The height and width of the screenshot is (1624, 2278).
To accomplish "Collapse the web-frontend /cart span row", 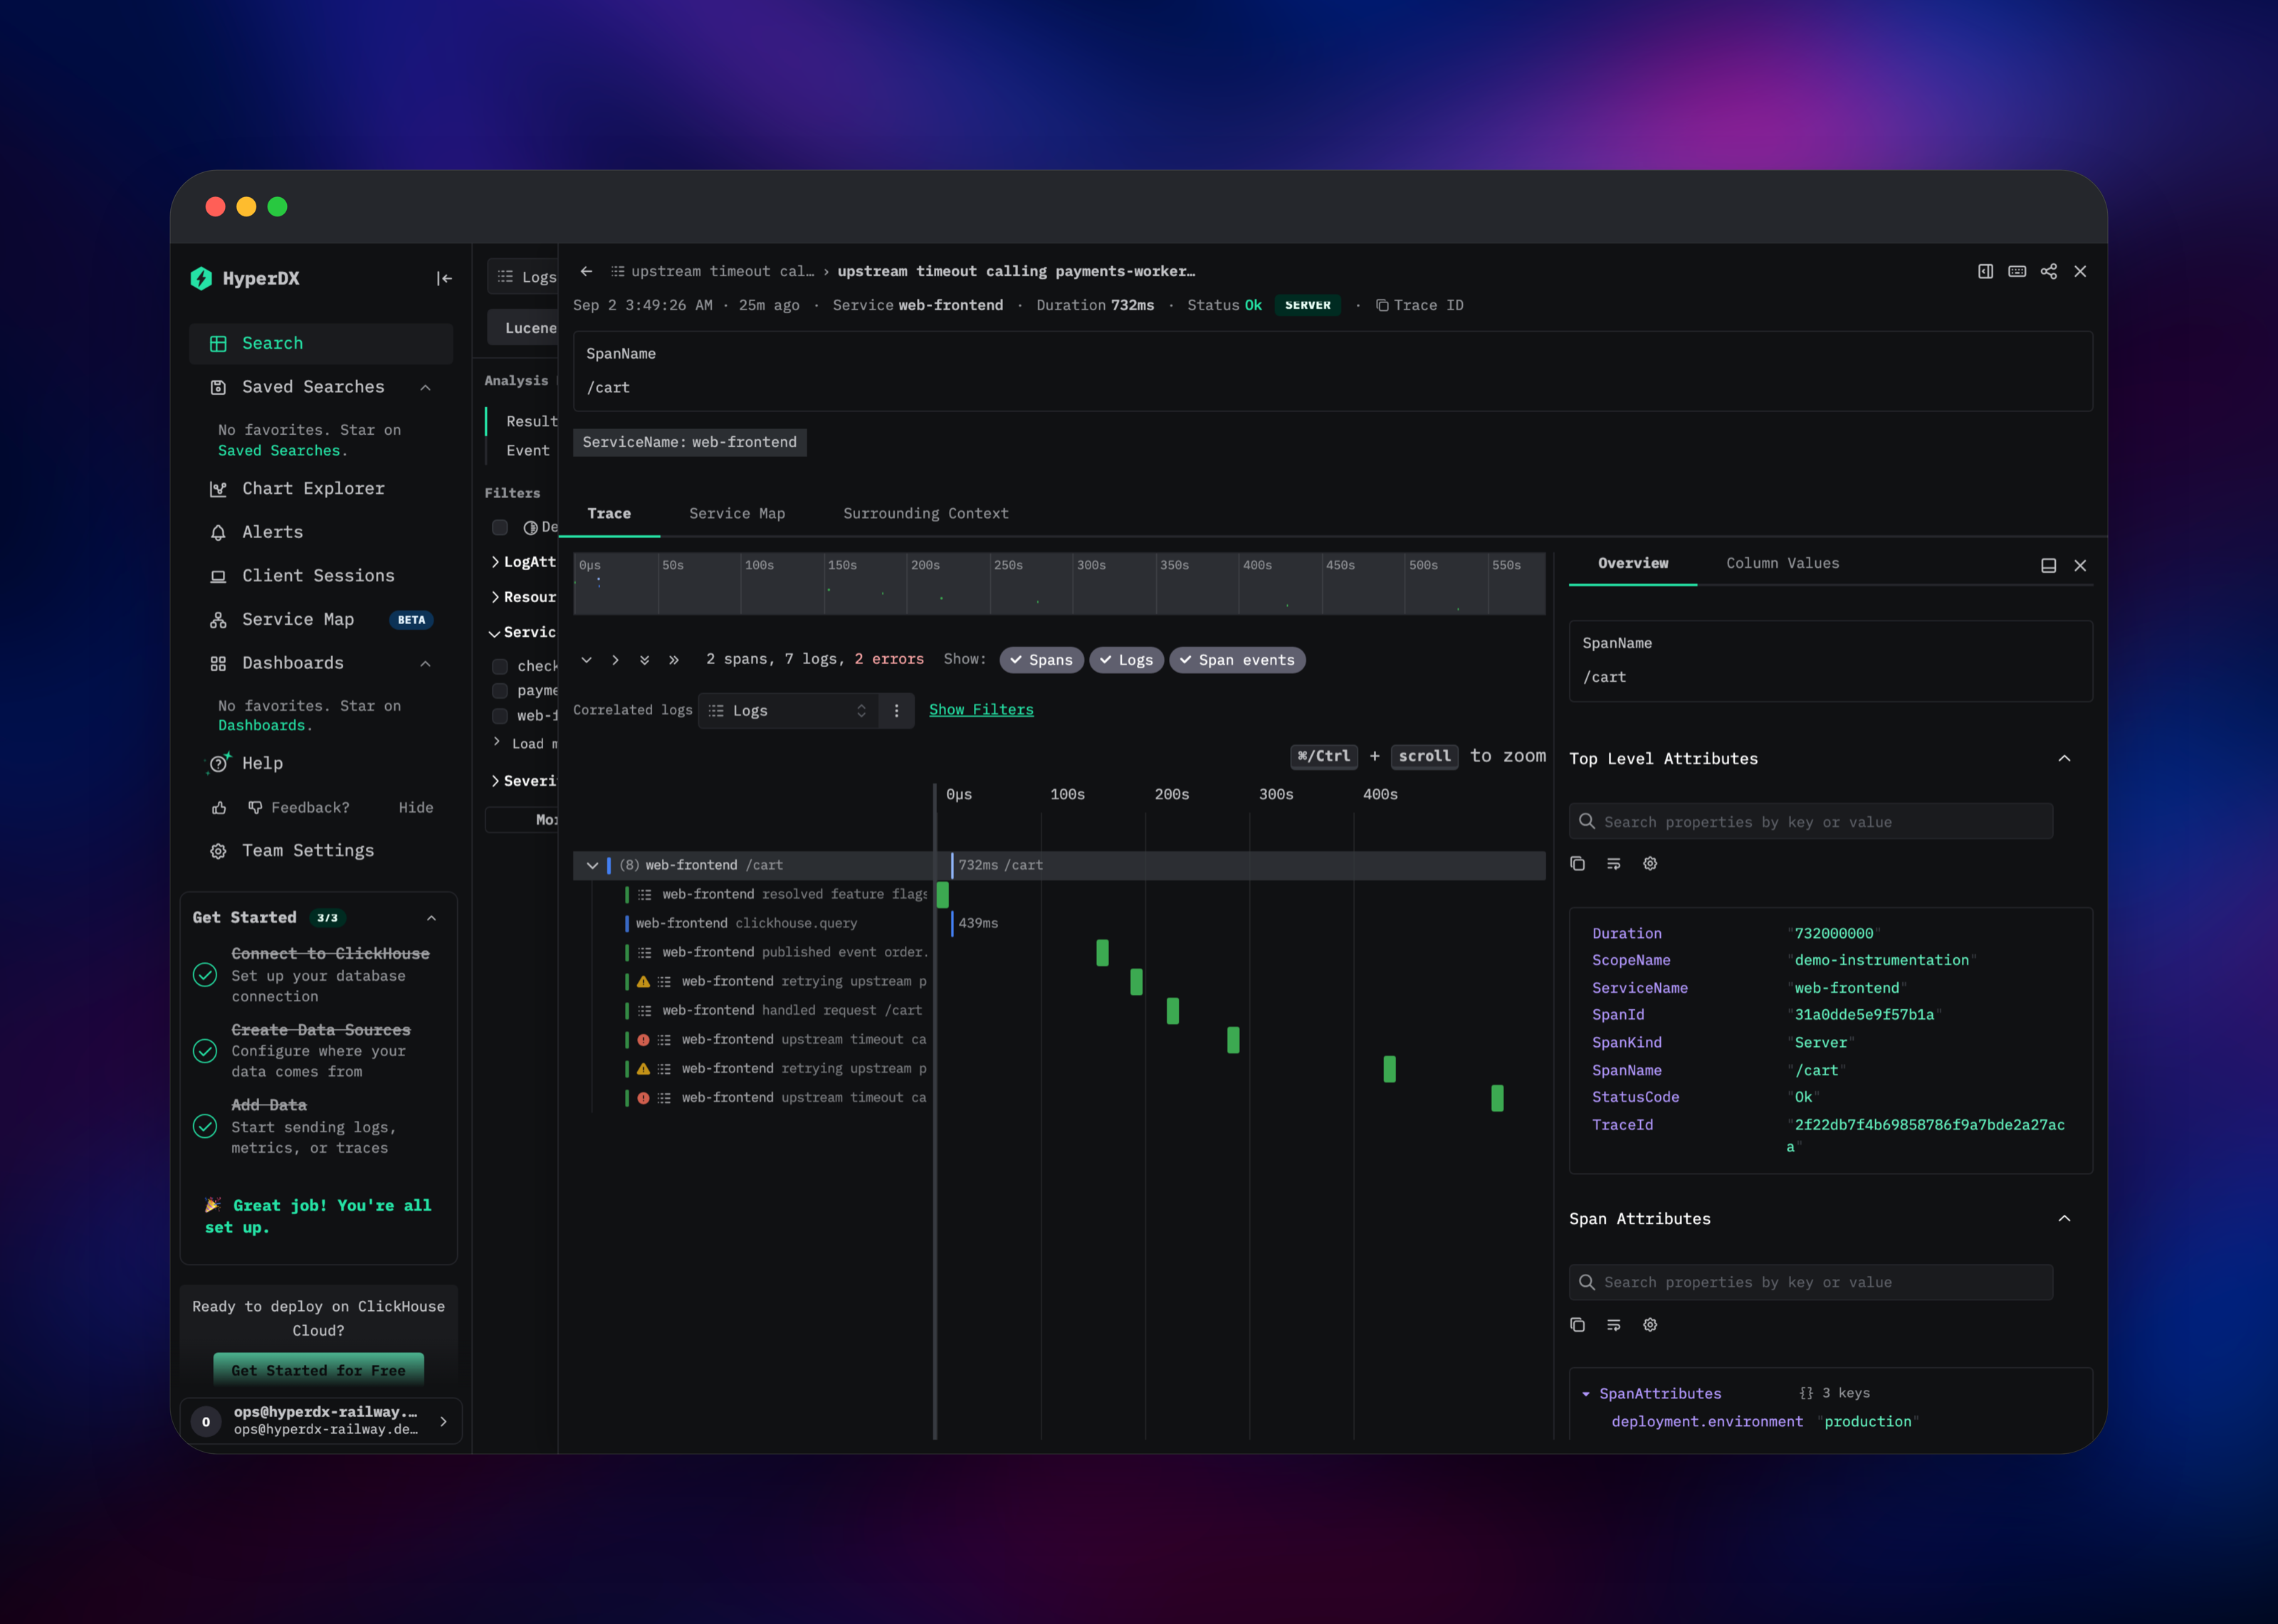I will pos(592,865).
